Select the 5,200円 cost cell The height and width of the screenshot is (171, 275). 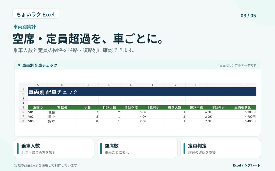[x=243, y=112]
